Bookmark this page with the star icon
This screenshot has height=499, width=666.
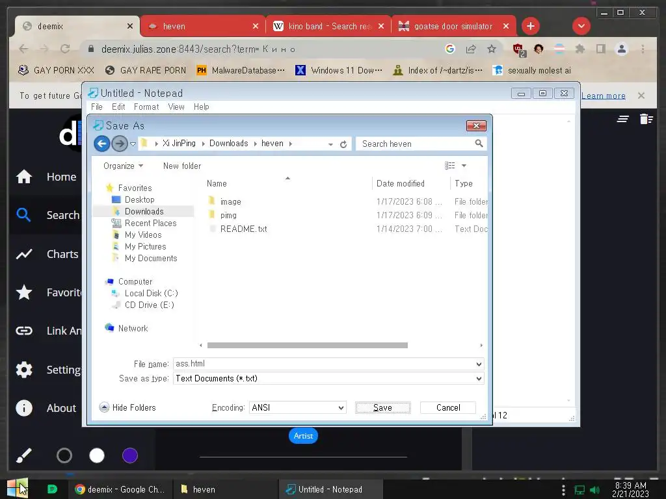492,49
